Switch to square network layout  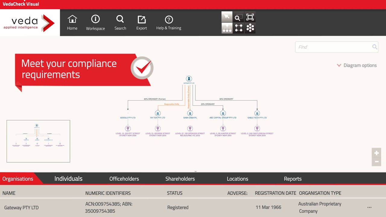pyautogui.click(x=239, y=28)
